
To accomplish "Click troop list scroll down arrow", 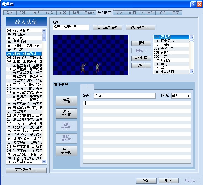I will pyautogui.click(x=44, y=162).
